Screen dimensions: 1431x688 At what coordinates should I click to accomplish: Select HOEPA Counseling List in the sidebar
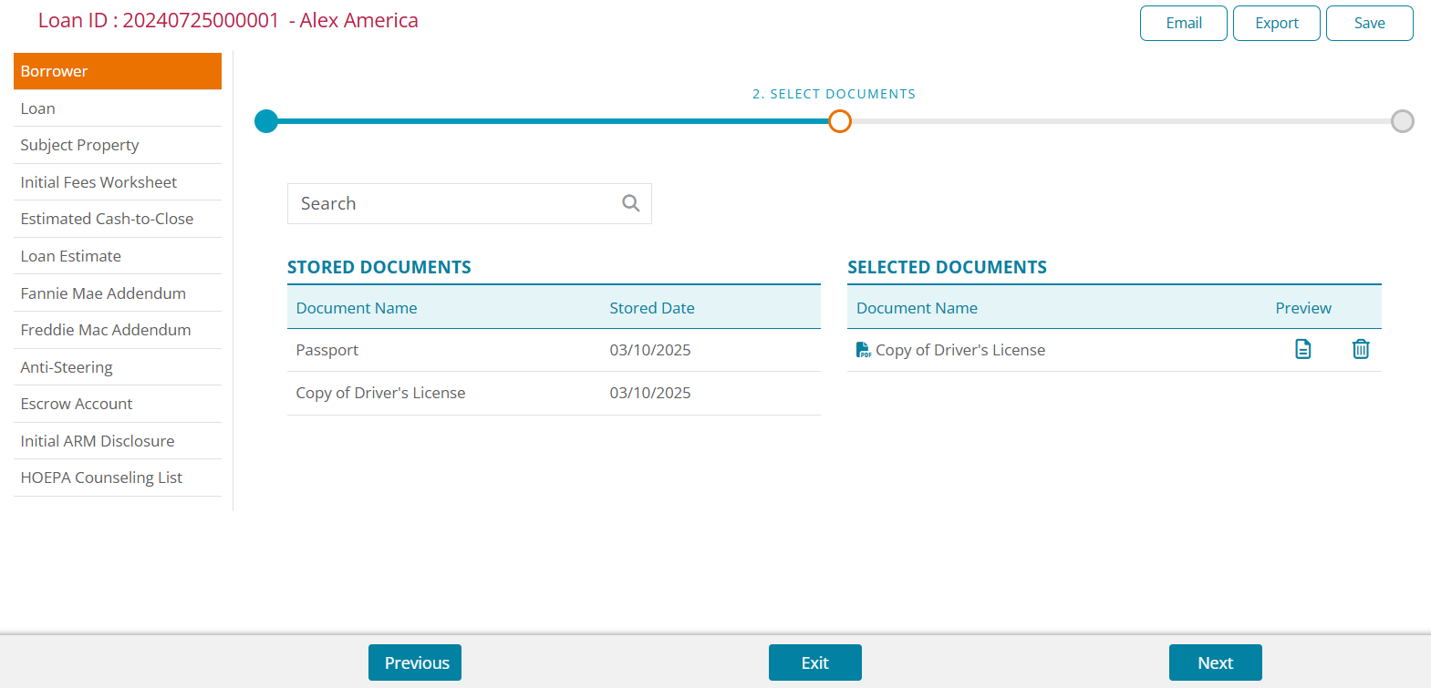coord(118,477)
